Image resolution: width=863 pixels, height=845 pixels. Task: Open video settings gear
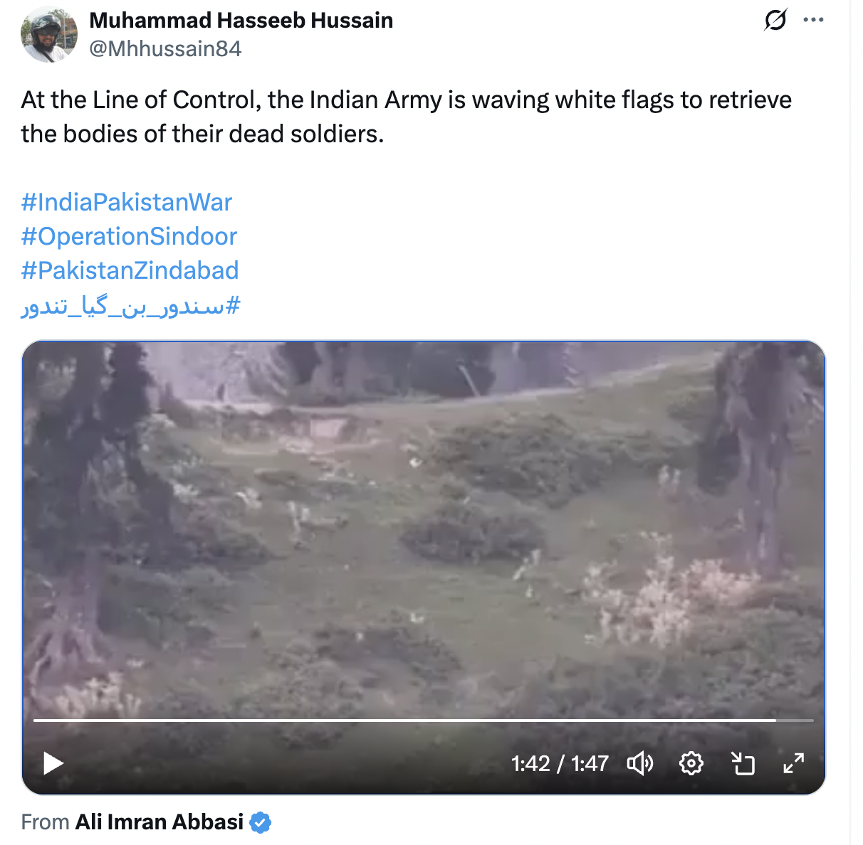pos(691,763)
